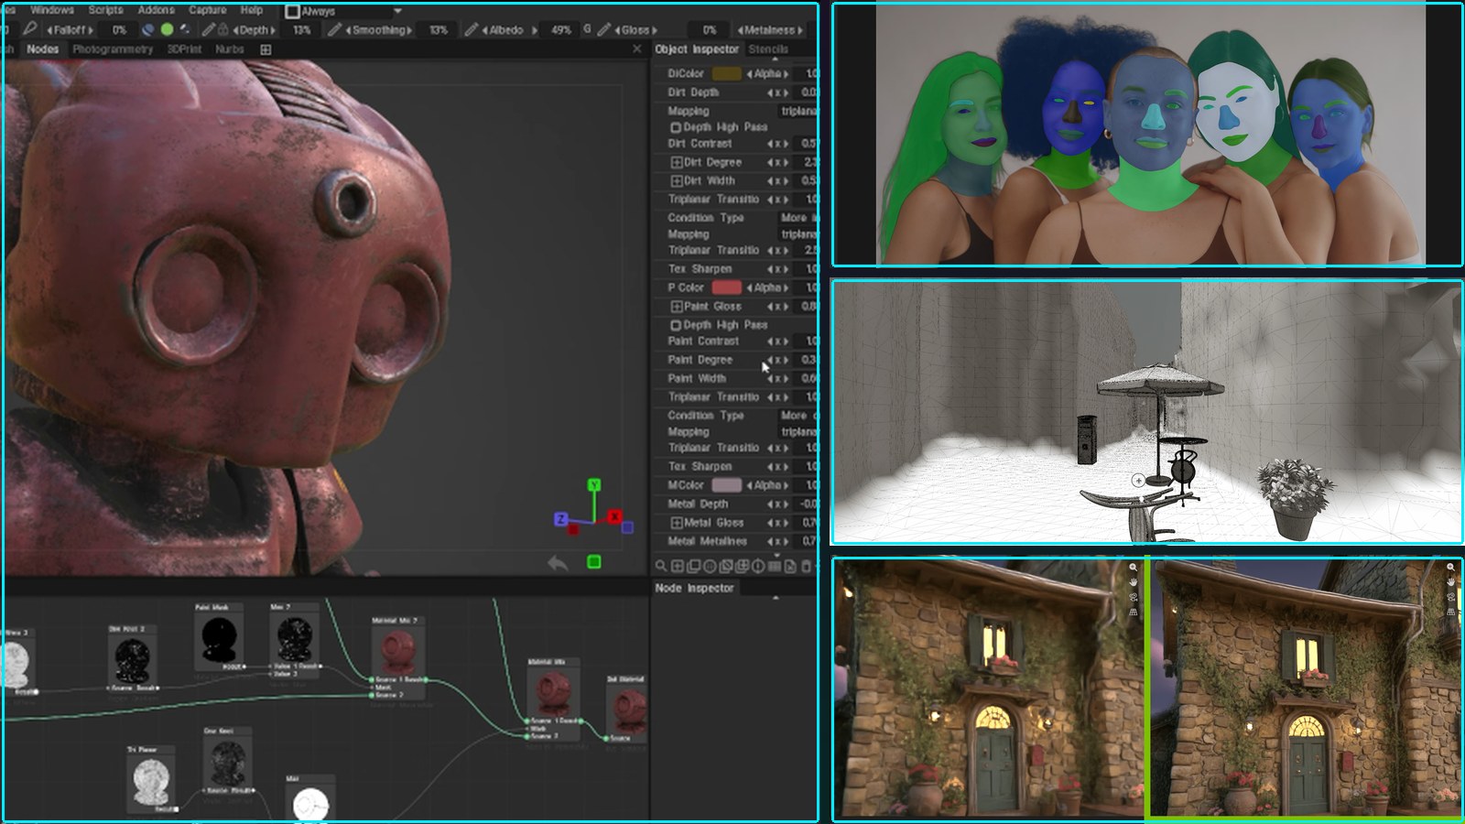This screenshot has height=824, width=1465.
Task: Toggle the Always checkbox
Action: coord(292,11)
